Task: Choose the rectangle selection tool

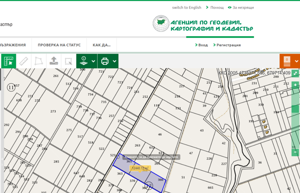Action: 68,61
